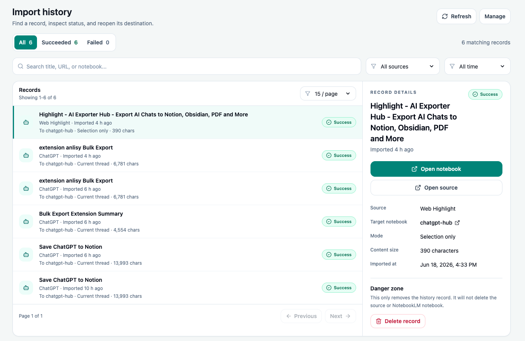Screen dimensions: 525x341
Task: Open the 15 / page dropdown
Action: point(328,93)
